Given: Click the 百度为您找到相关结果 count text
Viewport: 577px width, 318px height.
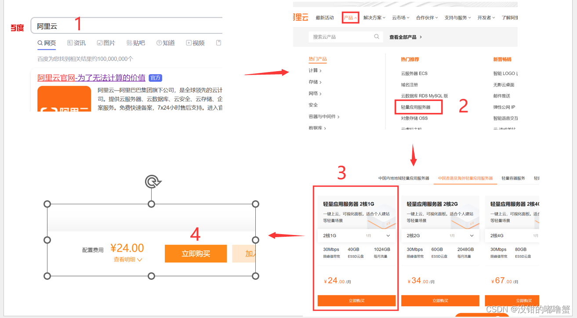Looking at the screenshot, I should (85, 59).
